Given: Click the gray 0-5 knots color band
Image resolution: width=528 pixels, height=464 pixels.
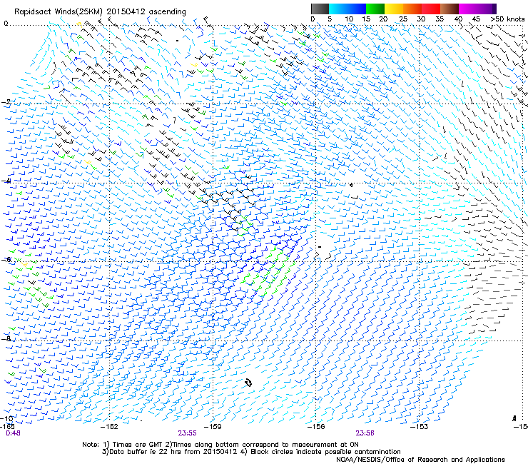Looking at the screenshot, I should (320, 9).
